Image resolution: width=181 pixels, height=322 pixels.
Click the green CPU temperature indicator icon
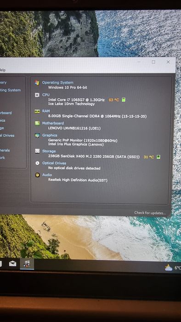(124, 100)
